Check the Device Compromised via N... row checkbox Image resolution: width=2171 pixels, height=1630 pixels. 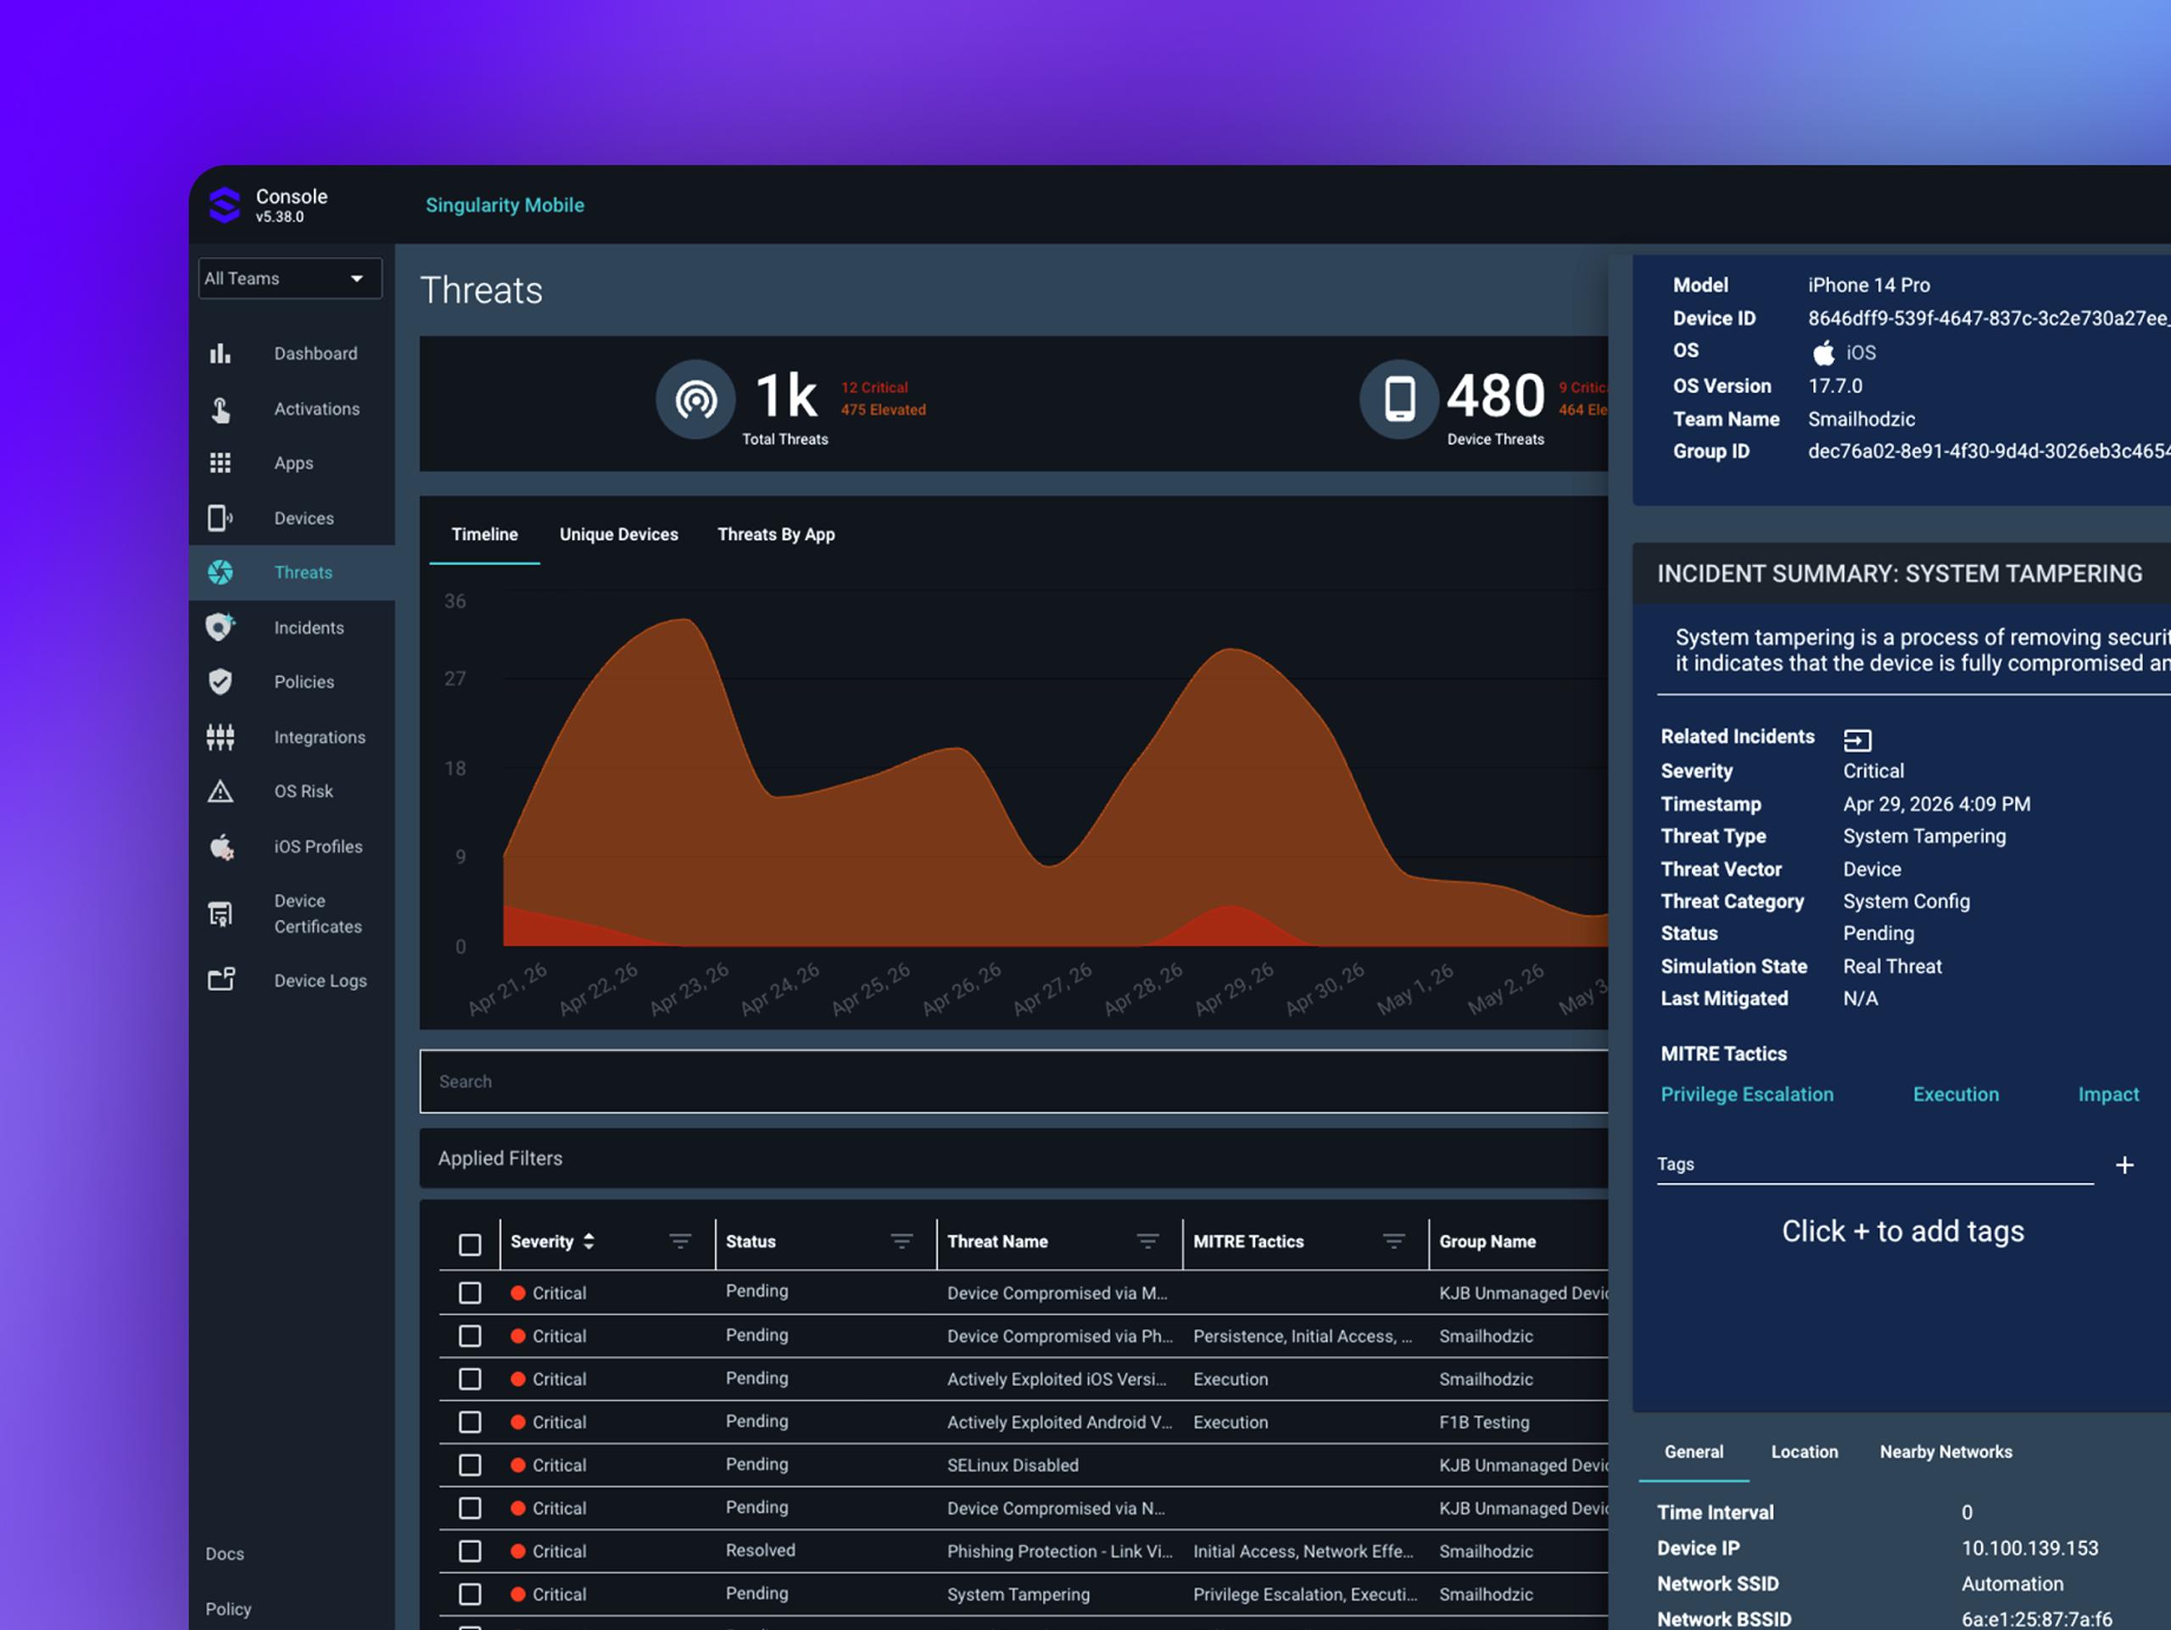(470, 1507)
